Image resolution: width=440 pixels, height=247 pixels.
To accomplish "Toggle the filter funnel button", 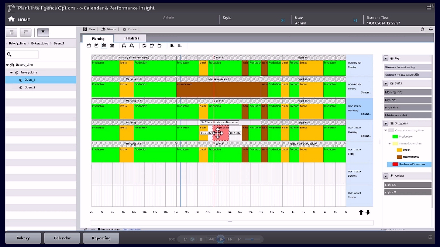I will click(43, 33).
